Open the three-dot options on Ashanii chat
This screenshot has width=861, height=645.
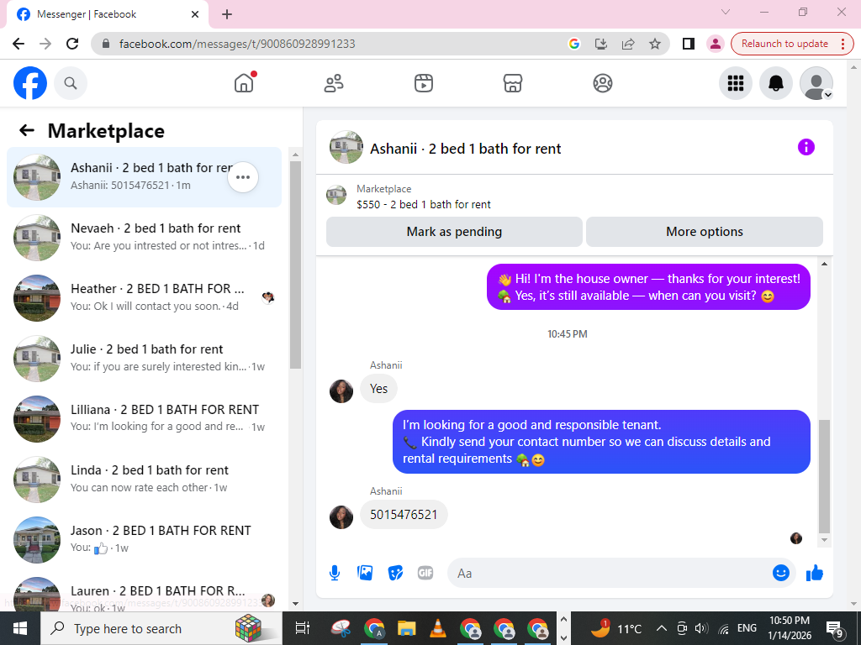click(243, 177)
